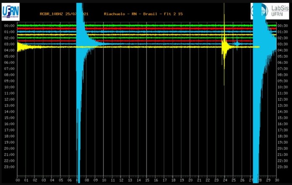Click the large blue event near minute 28
The image size is (292, 185).
point(257,104)
